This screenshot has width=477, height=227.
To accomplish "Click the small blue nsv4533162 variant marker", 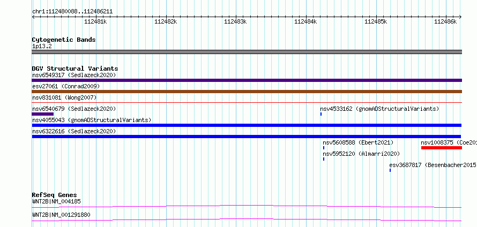I will pos(321,114).
